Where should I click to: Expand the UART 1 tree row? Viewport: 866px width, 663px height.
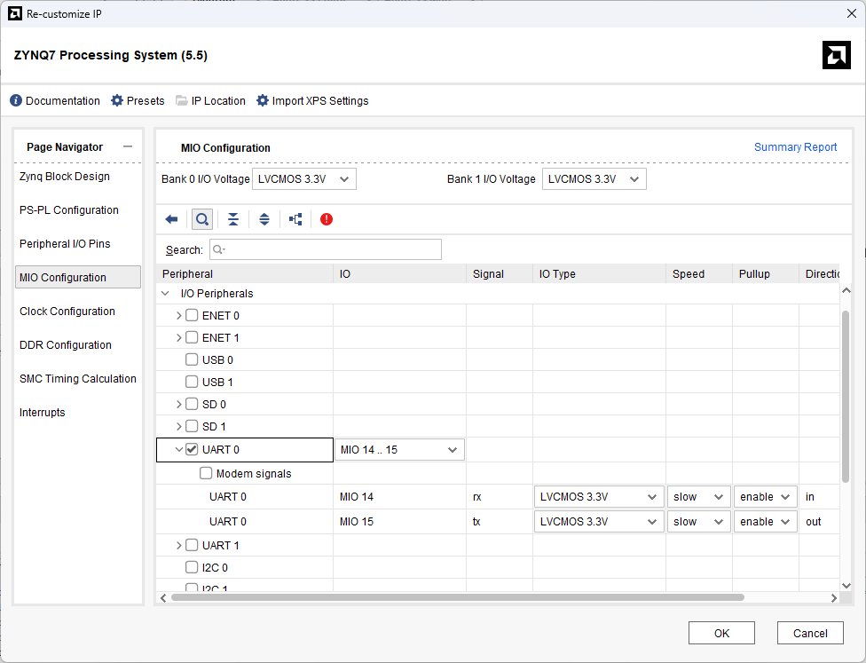178,545
